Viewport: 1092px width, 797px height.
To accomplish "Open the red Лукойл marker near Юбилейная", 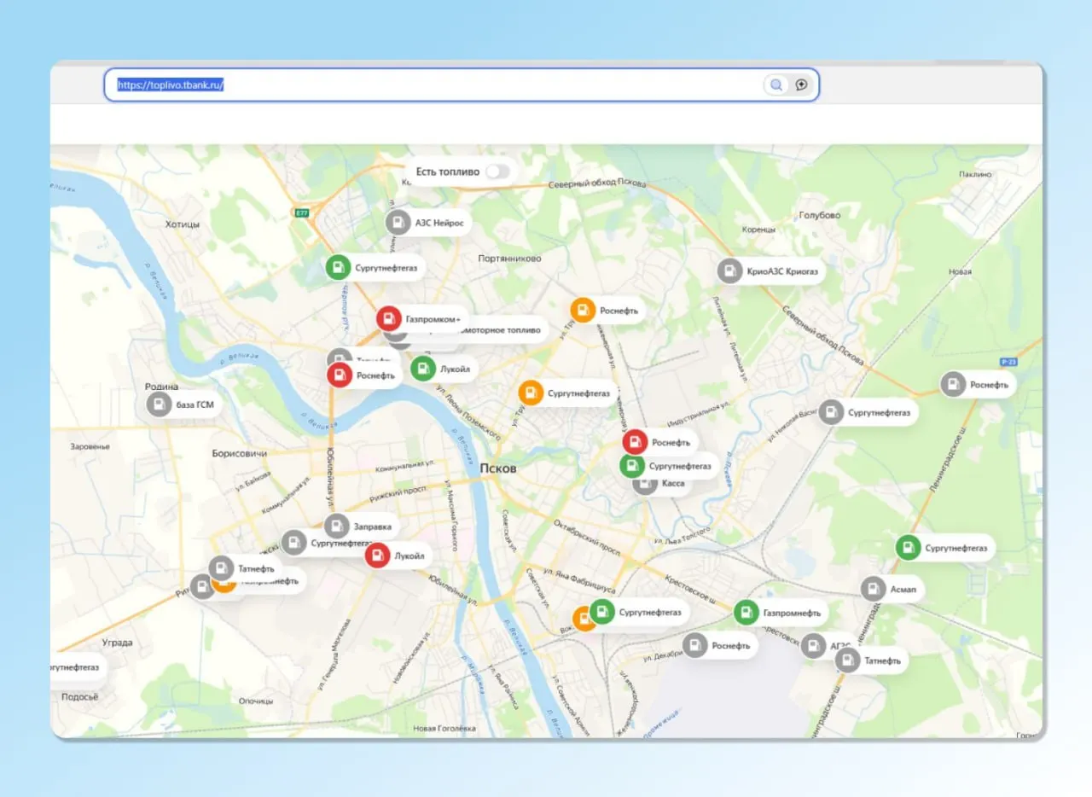I will pos(377,556).
